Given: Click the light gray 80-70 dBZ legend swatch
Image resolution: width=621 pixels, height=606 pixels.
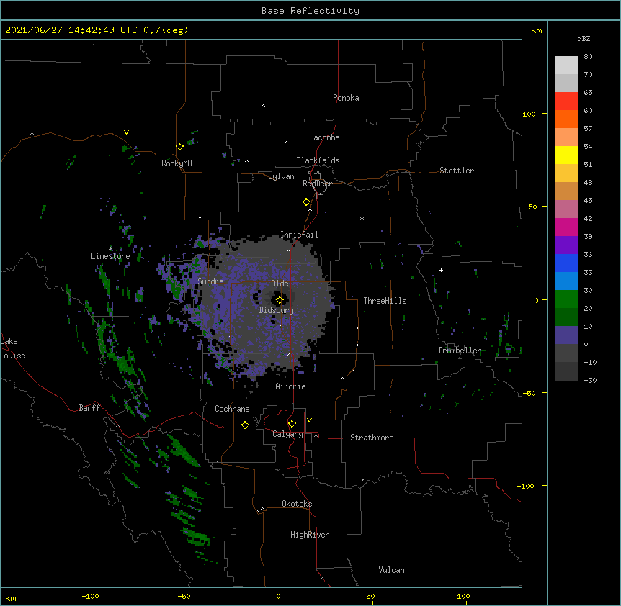Looking at the screenshot, I should coord(566,65).
